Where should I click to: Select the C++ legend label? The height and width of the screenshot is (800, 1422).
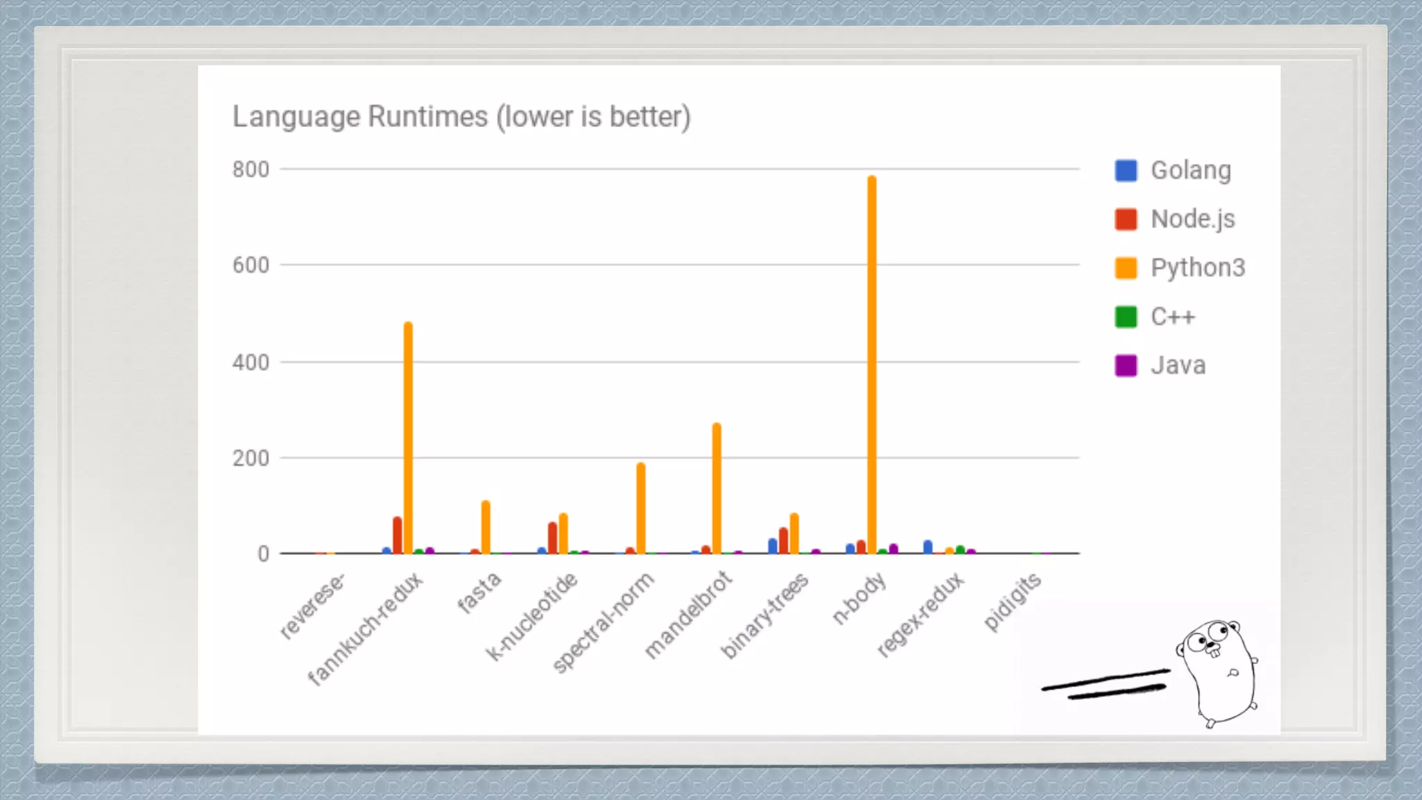[1173, 317]
